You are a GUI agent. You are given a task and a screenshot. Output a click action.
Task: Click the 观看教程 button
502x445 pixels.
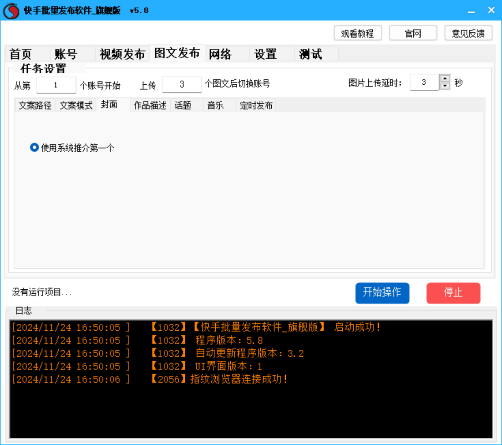[358, 33]
